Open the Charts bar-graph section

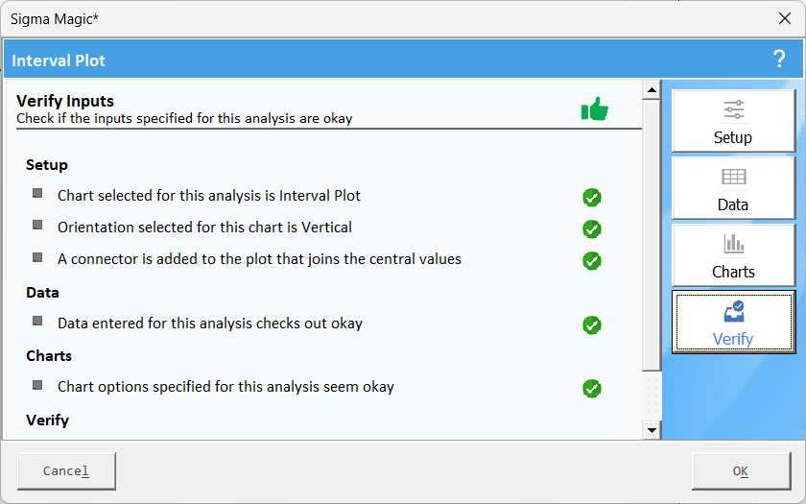point(733,255)
